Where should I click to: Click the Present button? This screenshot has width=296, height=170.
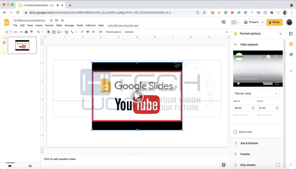252,22
